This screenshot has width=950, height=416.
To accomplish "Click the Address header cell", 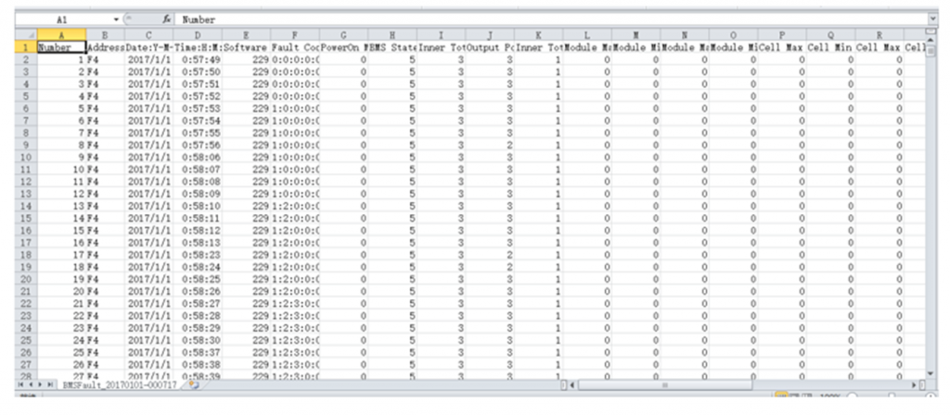I will tap(106, 46).
